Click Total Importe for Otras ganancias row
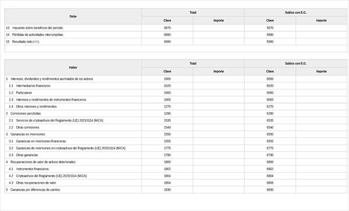The height and width of the screenshot is (211, 349). (219, 155)
